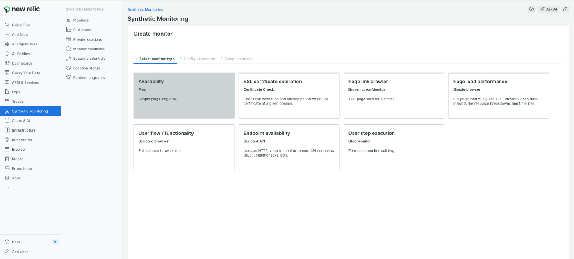Click the 'Scripted API' subtitle
The height and width of the screenshot is (259, 574).
coord(254,141)
